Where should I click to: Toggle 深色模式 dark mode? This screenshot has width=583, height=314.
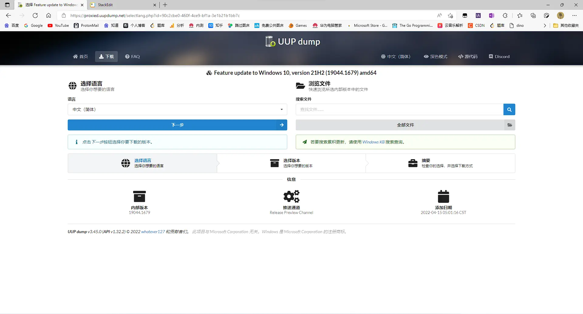pos(435,57)
